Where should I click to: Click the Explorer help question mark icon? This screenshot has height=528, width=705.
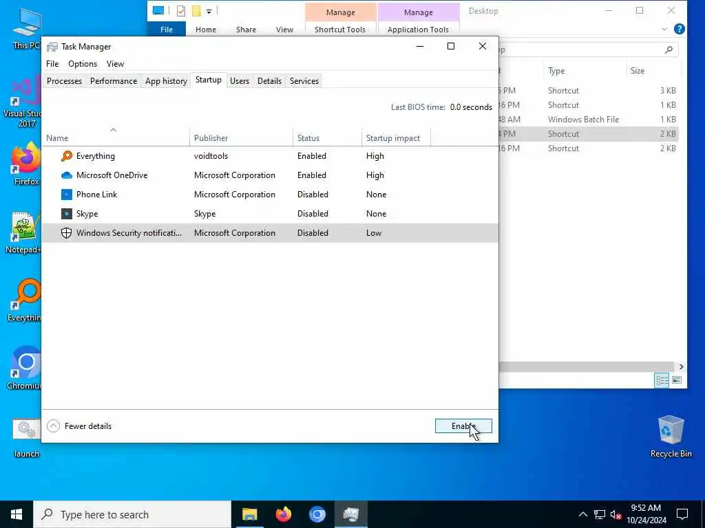680,29
